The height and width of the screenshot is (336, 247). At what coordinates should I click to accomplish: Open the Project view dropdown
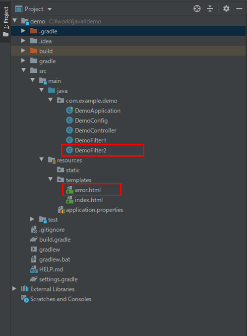[x=34, y=9]
